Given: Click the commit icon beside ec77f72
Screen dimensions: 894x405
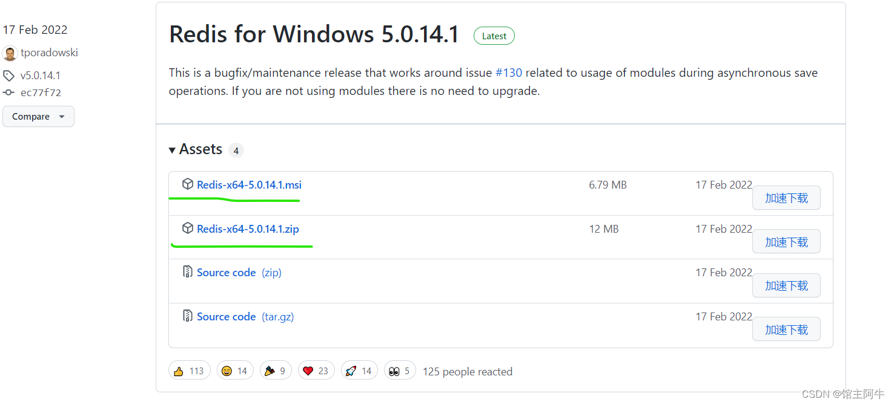Looking at the screenshot, I should [8, 92].
